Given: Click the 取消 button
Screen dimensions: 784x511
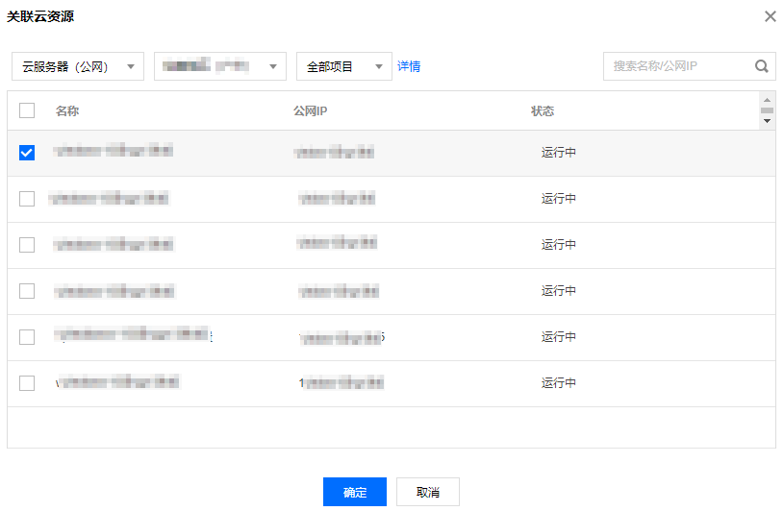Looking at the screenshot, I should coord(428,492).
